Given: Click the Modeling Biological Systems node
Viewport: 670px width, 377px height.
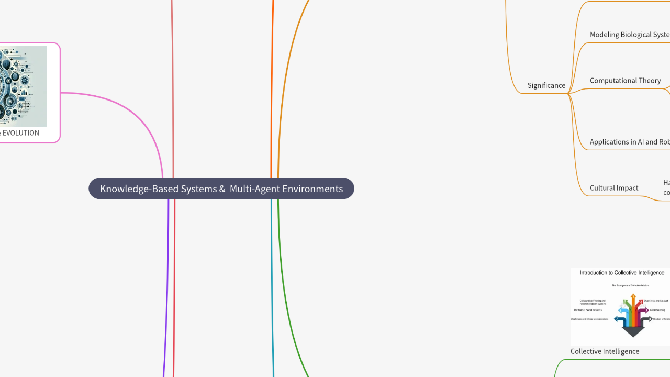Looking at the screenshot, I should coord(630,35).
